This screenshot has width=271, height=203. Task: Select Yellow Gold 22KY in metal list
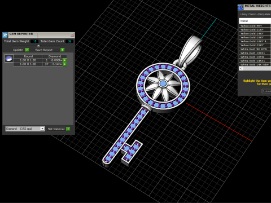click(x=255, y=45)
